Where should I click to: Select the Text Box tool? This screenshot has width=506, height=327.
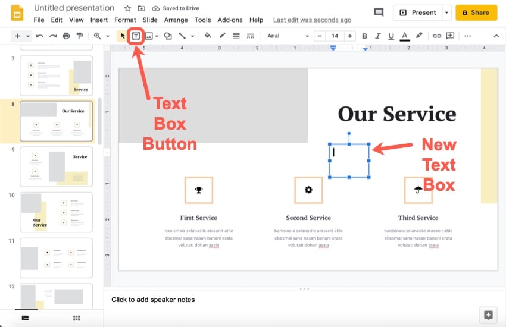[136, 36]
